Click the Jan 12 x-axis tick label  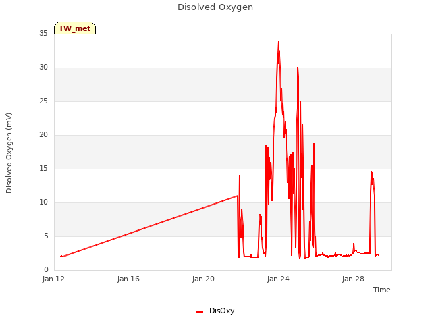pos(53,279)
